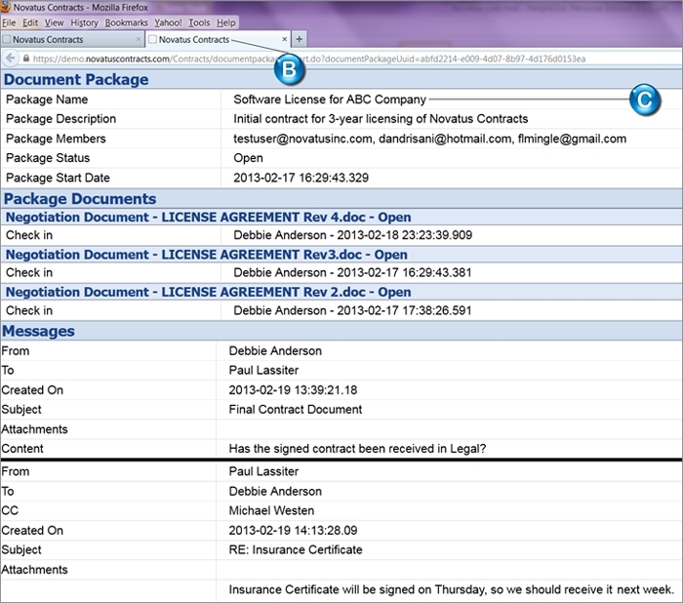Click created date '2013-02-19 13:39:21.18'
The height and width of the screenshot is (603, 683).
click(293, 390)
